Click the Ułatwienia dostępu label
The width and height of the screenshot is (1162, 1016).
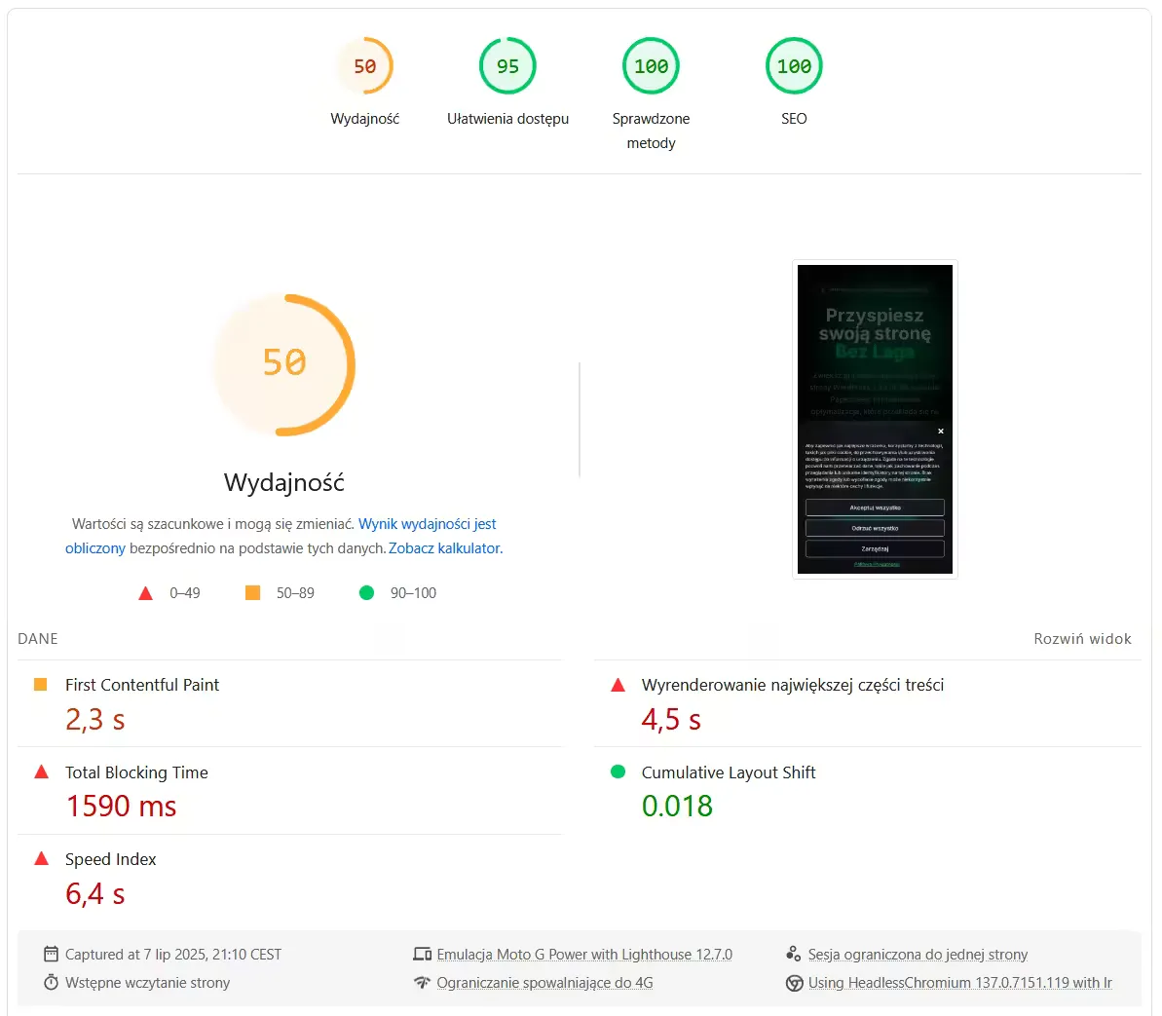(x=507, y=119)
